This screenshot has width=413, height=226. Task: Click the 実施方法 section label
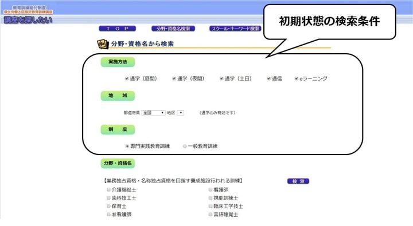(x=118, y=62)
